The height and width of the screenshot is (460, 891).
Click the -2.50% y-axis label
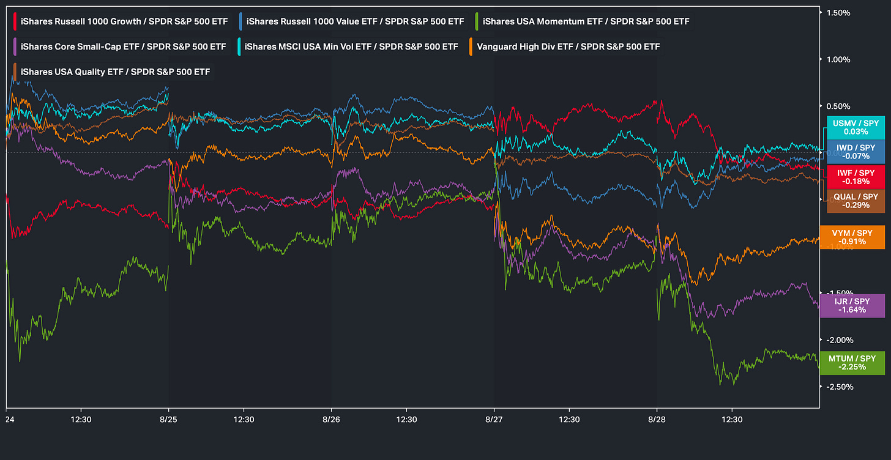click(x=838, y=387)
